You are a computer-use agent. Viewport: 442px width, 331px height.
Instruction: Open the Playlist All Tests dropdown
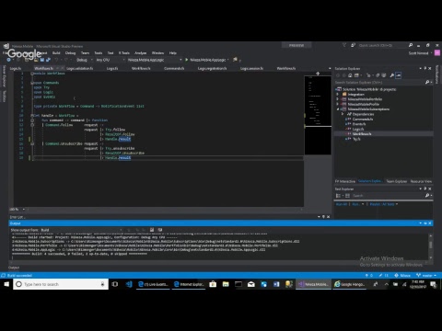tap(384, 204)
